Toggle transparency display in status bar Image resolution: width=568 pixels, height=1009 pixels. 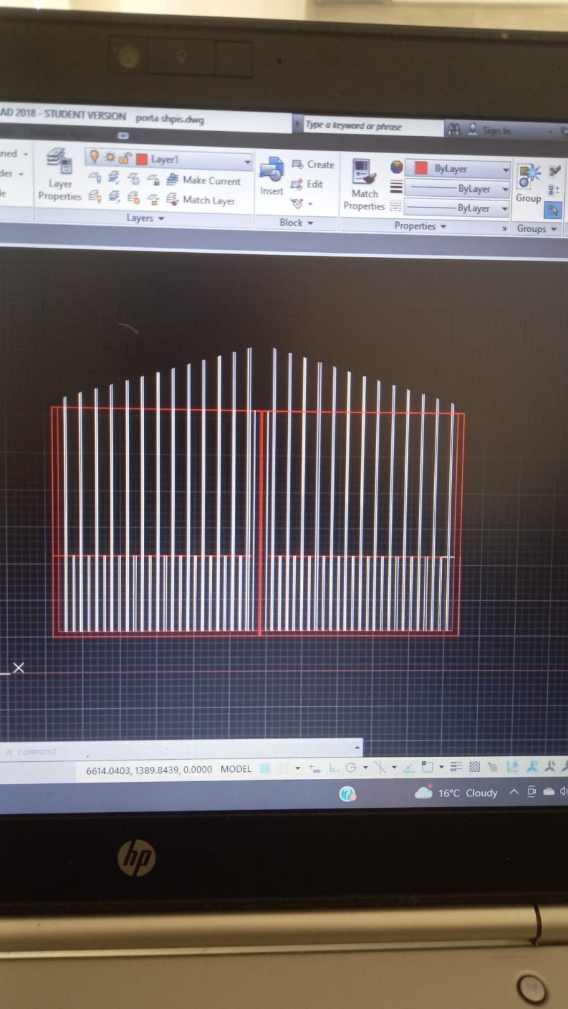(x=475, y=767)
